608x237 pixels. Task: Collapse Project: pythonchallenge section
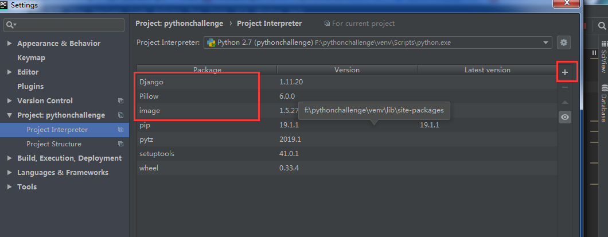[x=10, y=115]
